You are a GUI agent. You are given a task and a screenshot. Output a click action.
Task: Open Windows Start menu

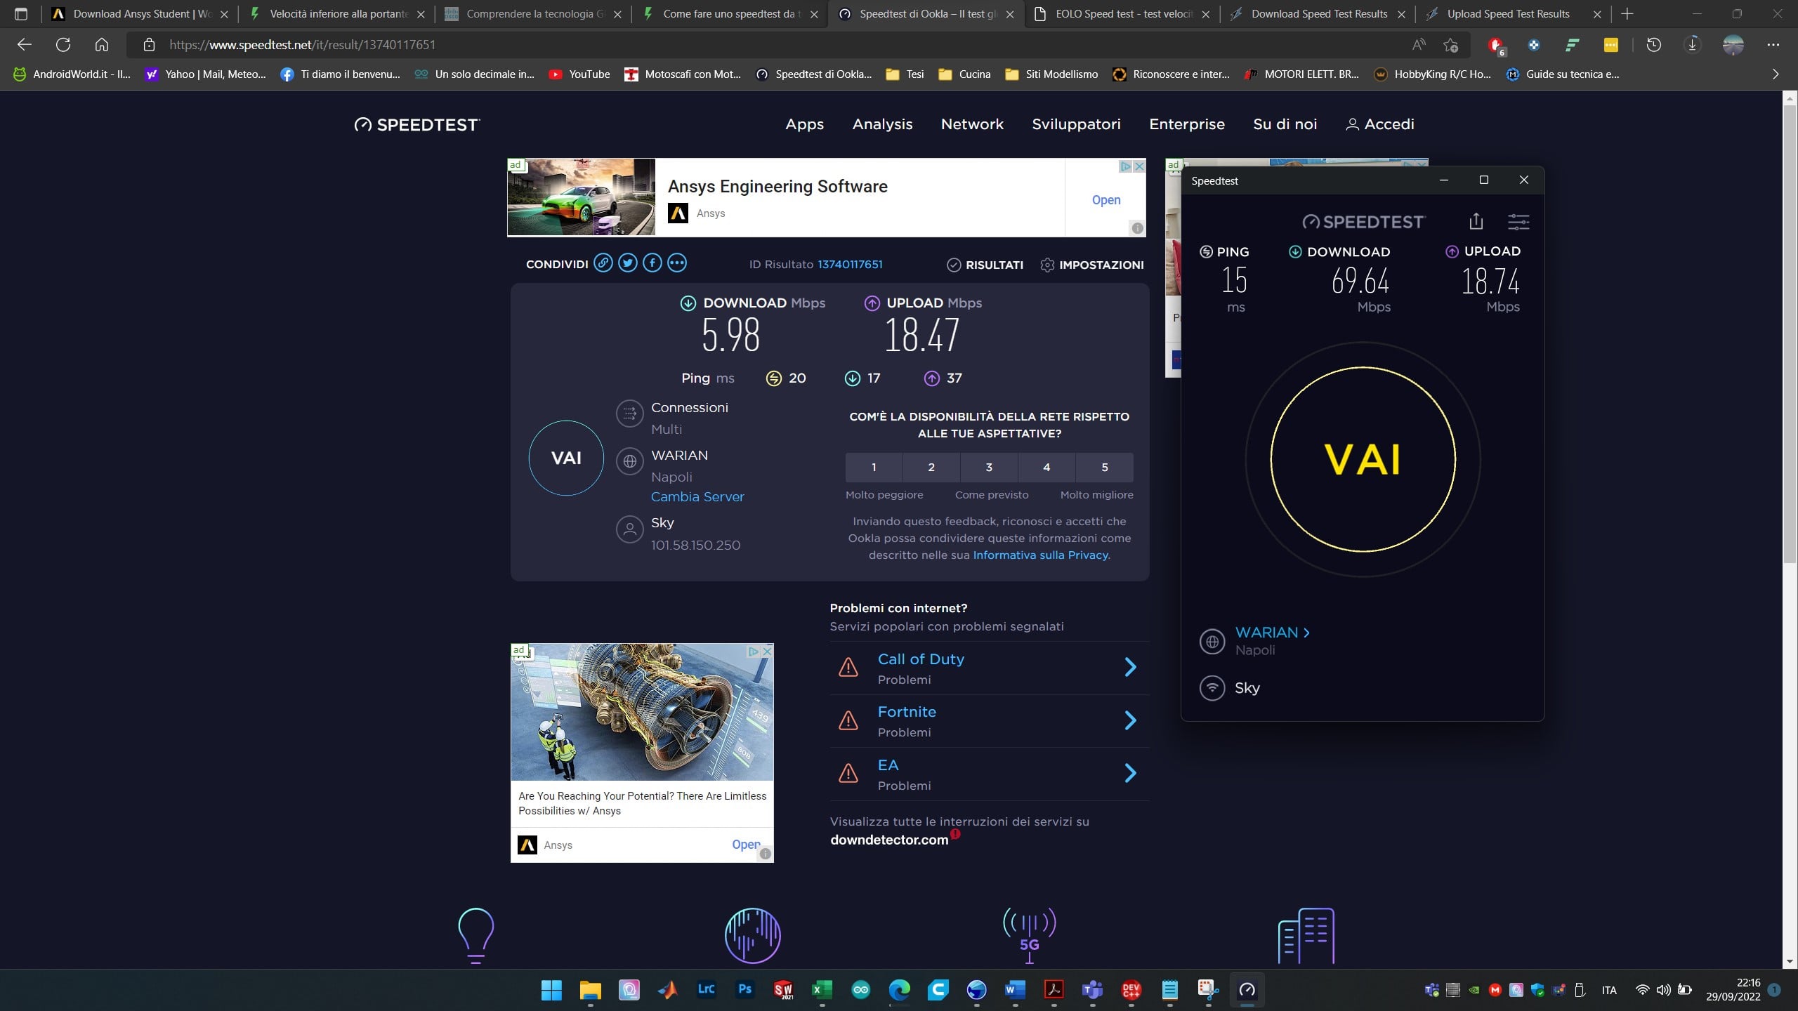tap(551, 990)
